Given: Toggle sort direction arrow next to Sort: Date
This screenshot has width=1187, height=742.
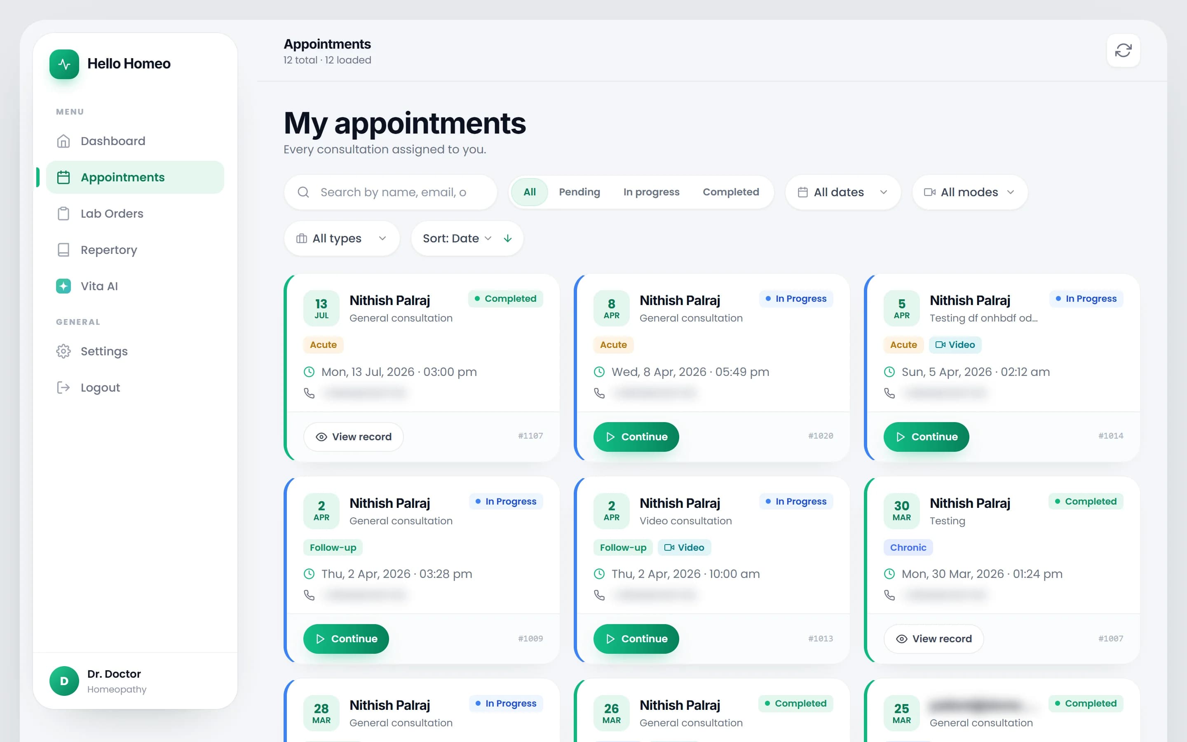Looking at the screenshot, I should (508, 239).
